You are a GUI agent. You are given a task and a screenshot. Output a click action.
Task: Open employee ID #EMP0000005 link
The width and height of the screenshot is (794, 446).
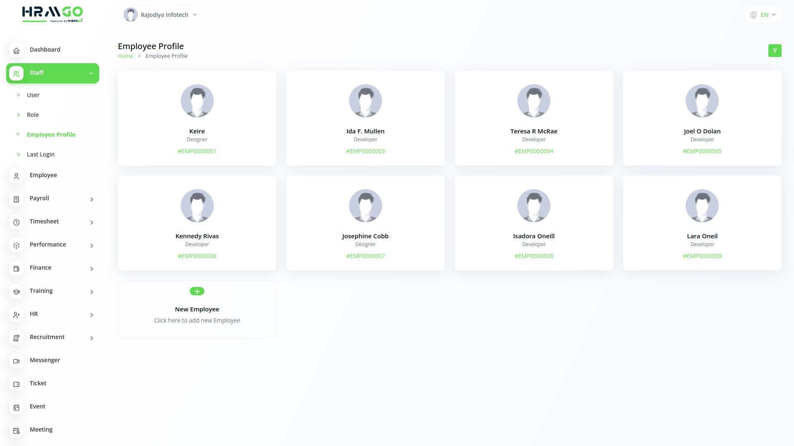702,151
